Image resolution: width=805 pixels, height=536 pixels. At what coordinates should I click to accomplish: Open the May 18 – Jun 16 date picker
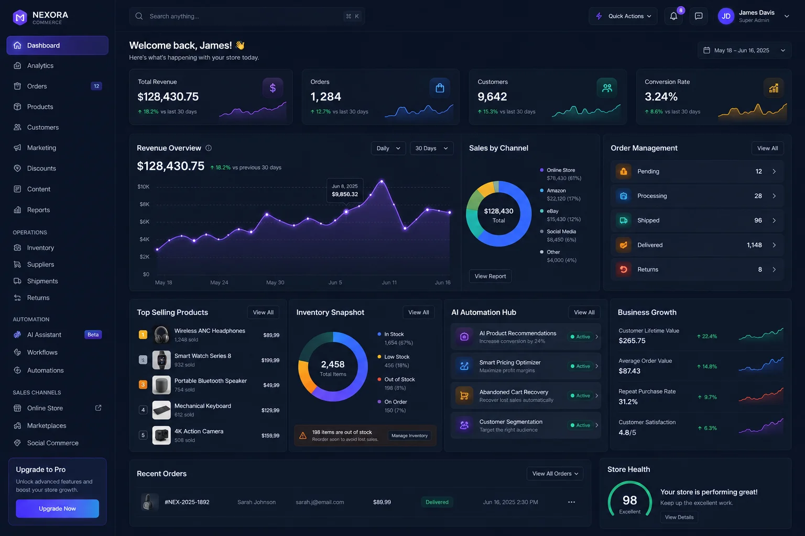744,50
